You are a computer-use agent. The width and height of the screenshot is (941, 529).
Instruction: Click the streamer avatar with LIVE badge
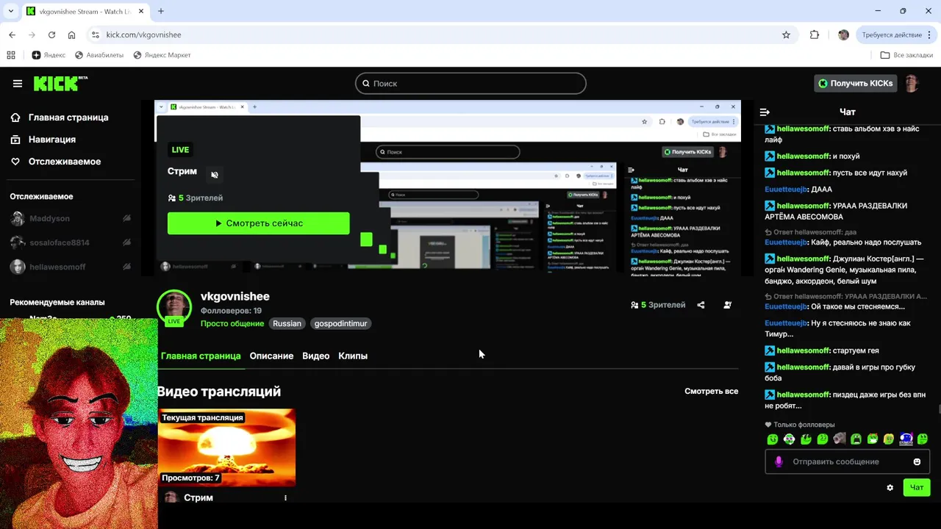click(174, 307)
